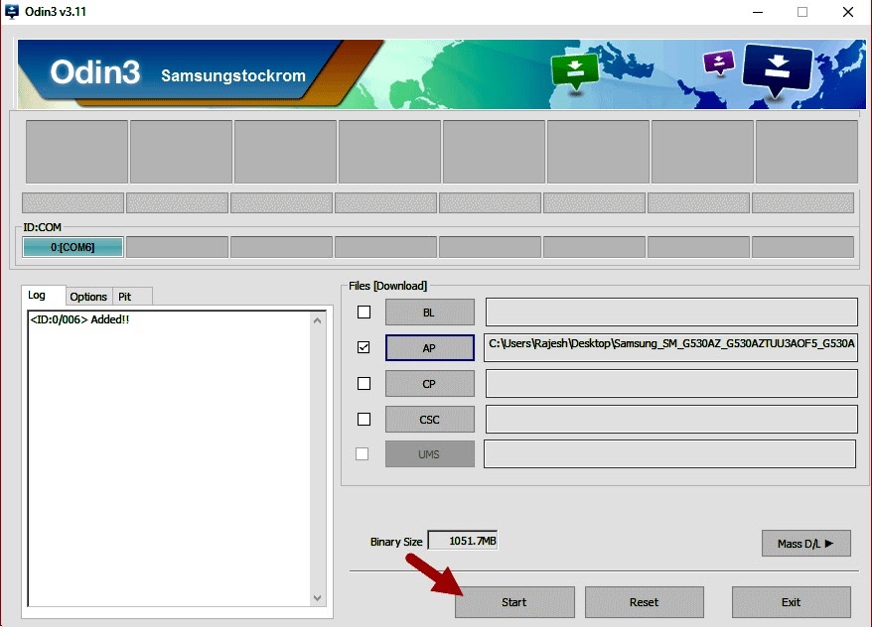Viewport: 872px width, 627px height.
Task: Click the log scrollbar up arrow
Action: tap(317, 320)
